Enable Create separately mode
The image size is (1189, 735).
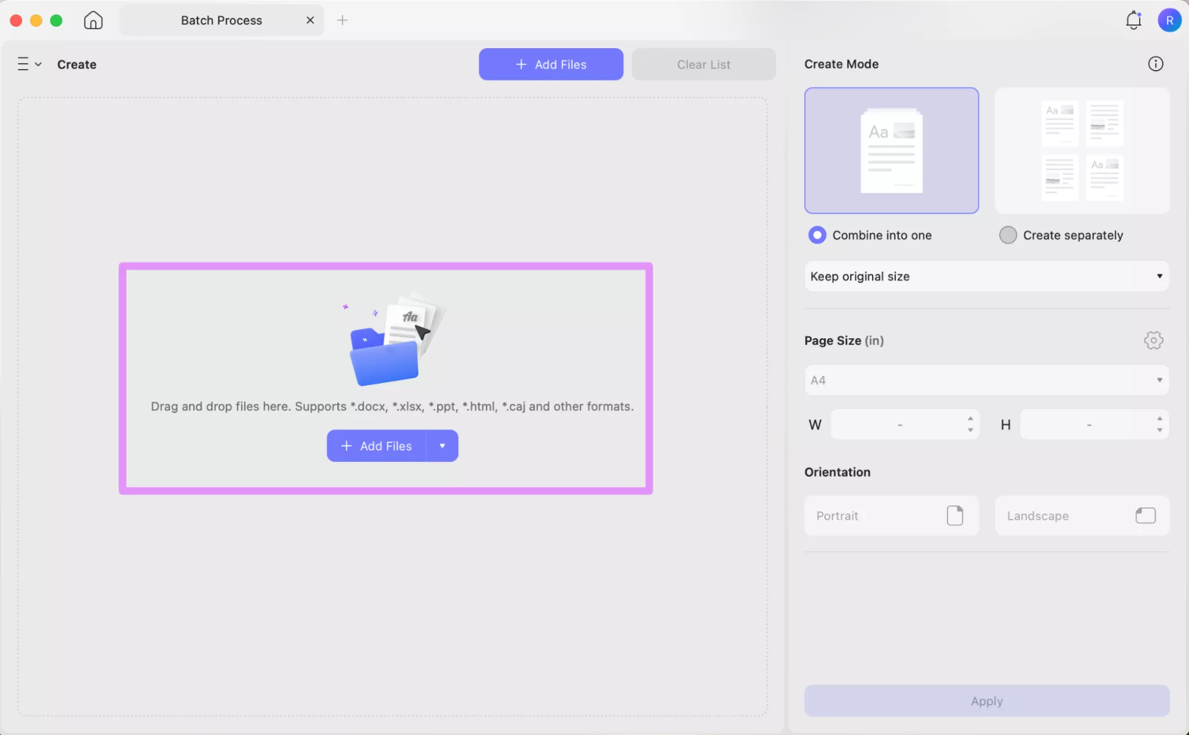coord(1007,235)
